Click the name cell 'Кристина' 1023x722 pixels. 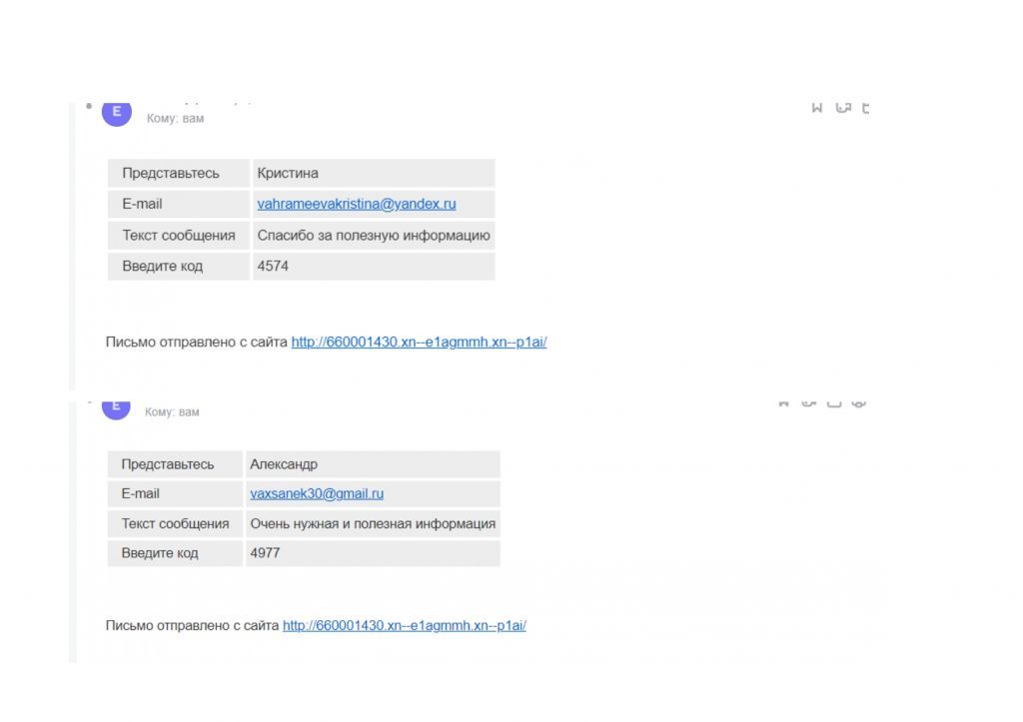tap(288, 173)
